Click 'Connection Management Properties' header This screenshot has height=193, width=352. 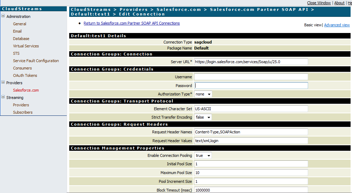(210, 148)
